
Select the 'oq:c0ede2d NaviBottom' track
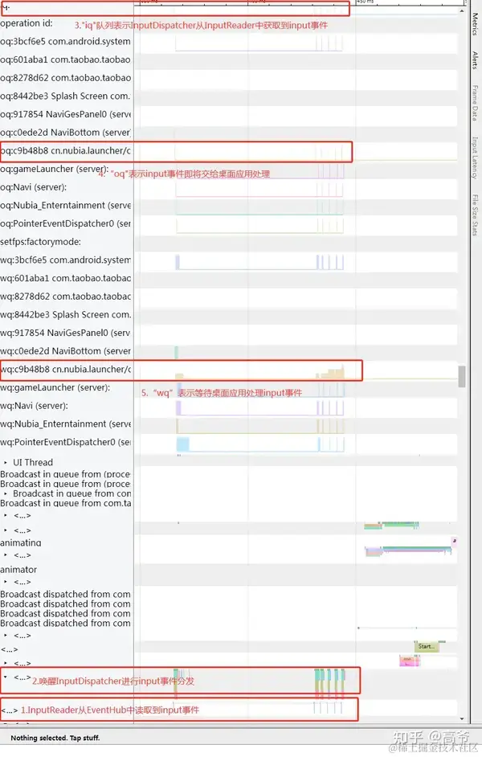coord(66,133)
